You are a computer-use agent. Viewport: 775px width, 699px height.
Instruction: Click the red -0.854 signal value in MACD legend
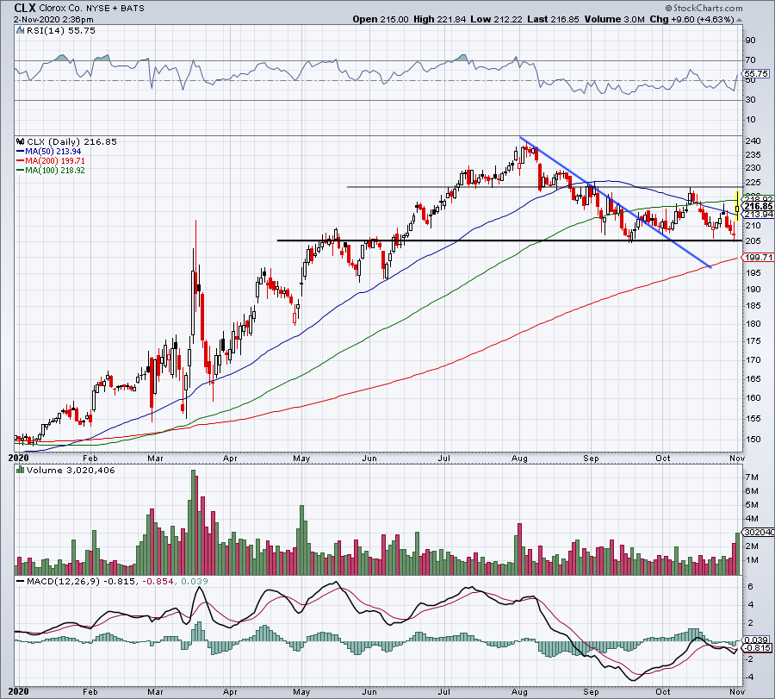coord(158,581)
